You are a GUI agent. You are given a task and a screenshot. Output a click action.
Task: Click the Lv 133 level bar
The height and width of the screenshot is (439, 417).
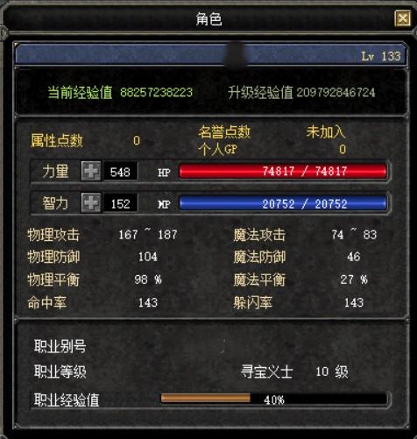pyautogui.click(x=210, y=54)
